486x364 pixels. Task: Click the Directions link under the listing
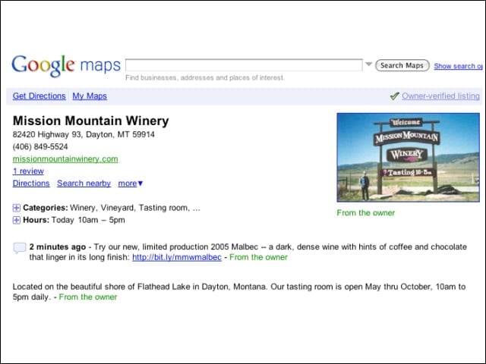coord(31,184)
